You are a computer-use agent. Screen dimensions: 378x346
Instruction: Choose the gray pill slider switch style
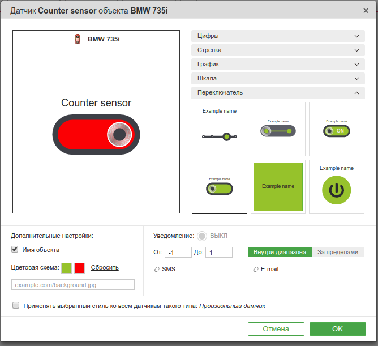pyautogui.click(x=278, y=129)
